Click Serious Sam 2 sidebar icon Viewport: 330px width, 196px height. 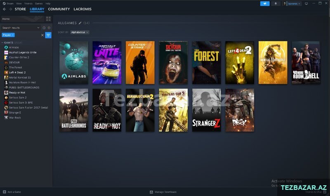6,98
